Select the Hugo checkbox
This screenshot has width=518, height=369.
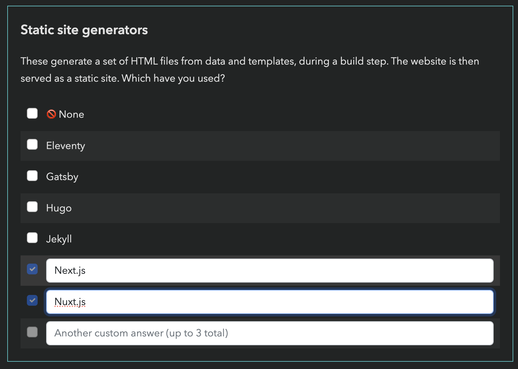[32, 207]
